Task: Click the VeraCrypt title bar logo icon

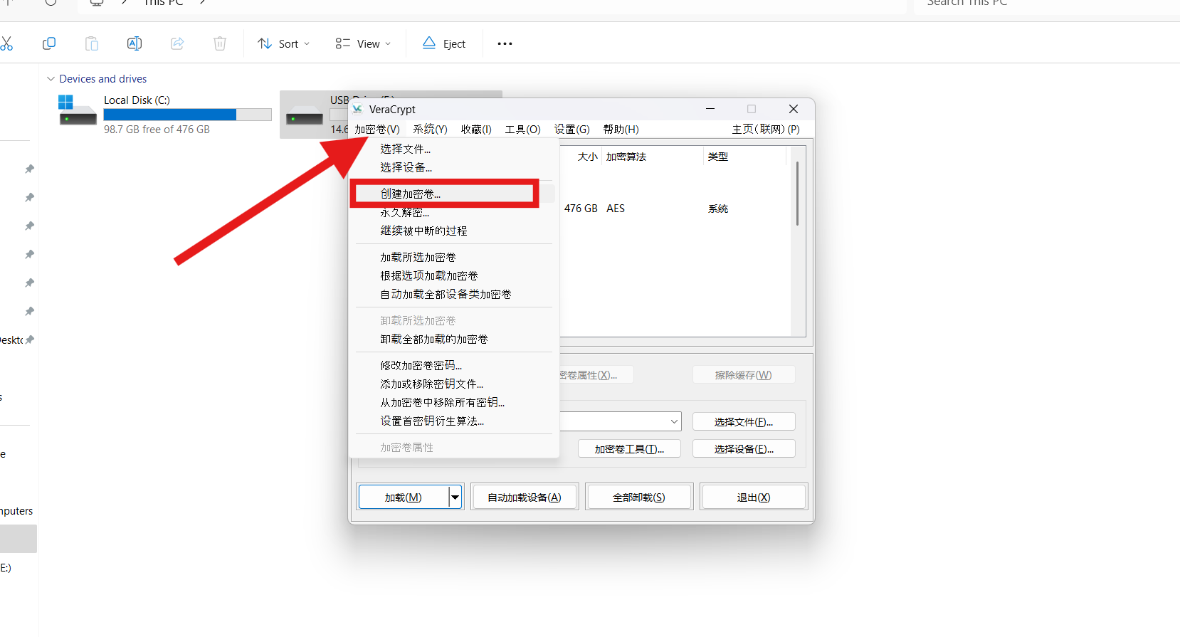Action: point(358,109)
